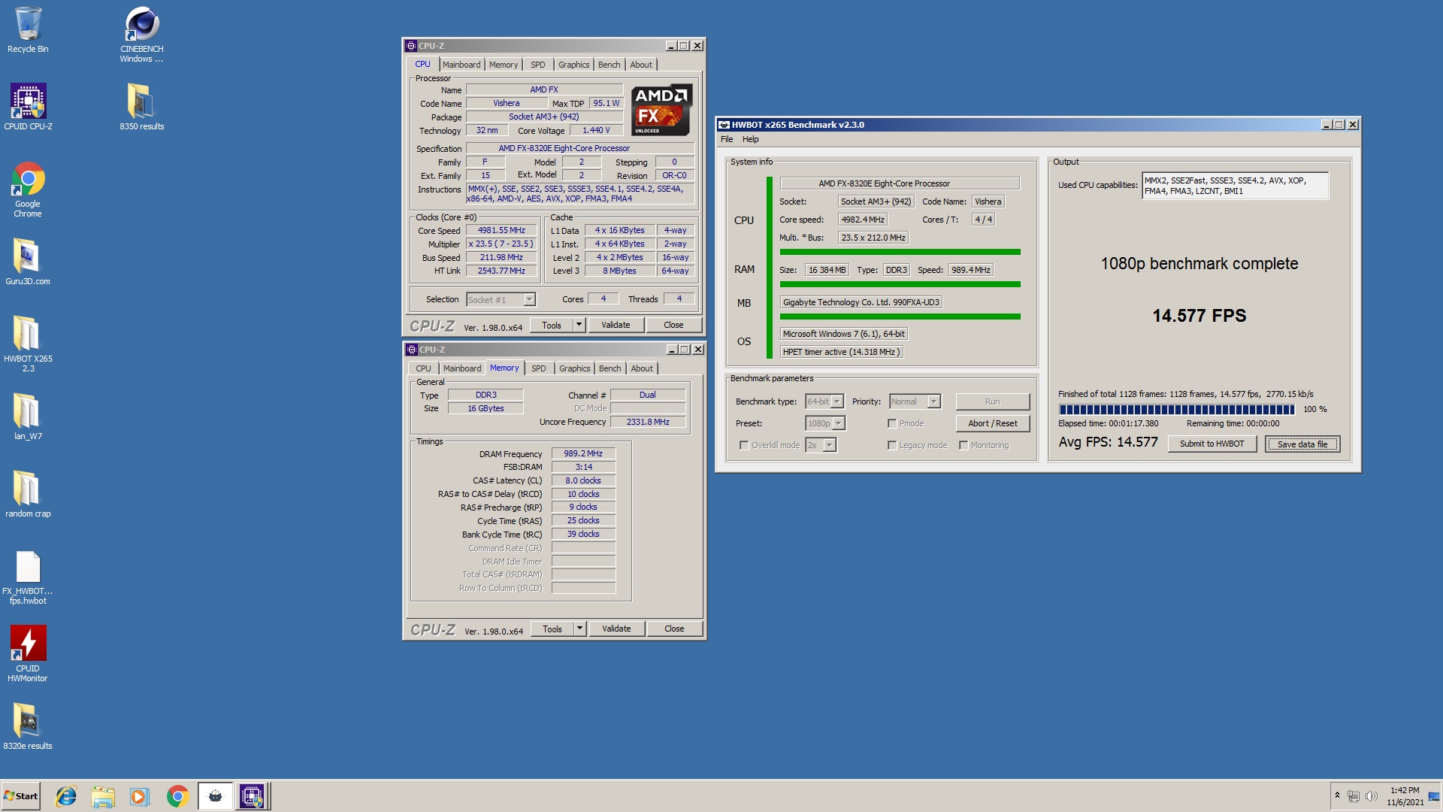Expand Tools arrow in bottom CPU-Z window
Image resolution: width=1443 pixels, height=812 pixels.
pyautogui.click(x=579, y=629)
